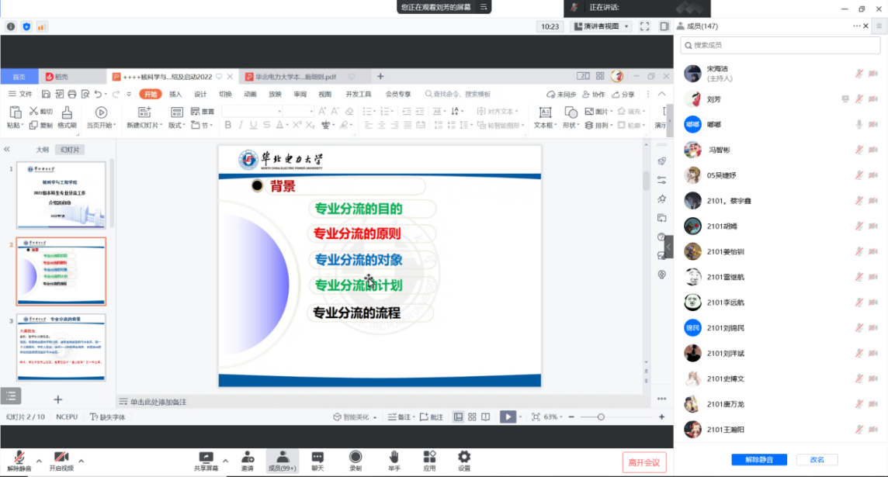Start recording with the 录制 icon
The width and height of the screenshot is (888, 477).
tap(356, 458)
